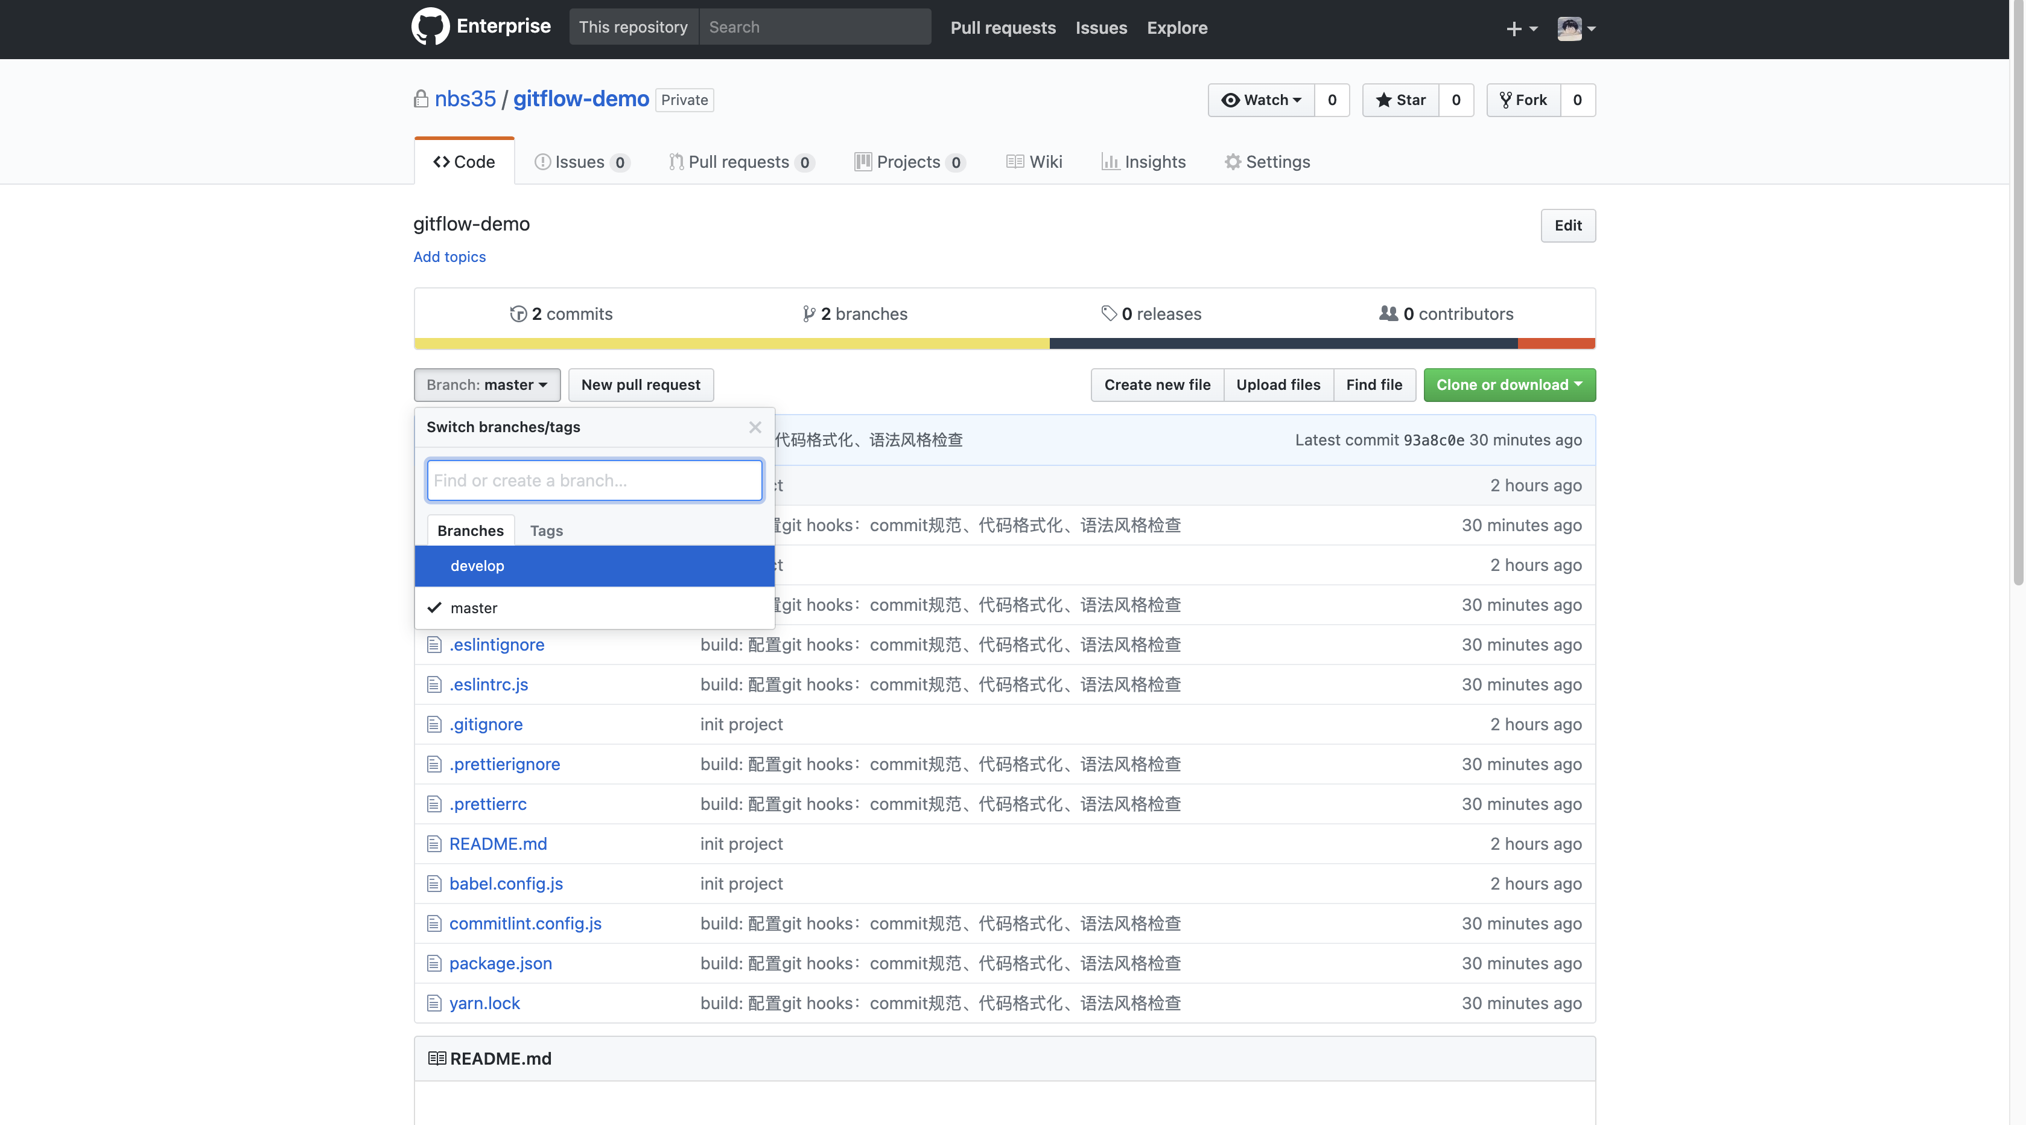Click Find file button

[x=1374, y=384]
